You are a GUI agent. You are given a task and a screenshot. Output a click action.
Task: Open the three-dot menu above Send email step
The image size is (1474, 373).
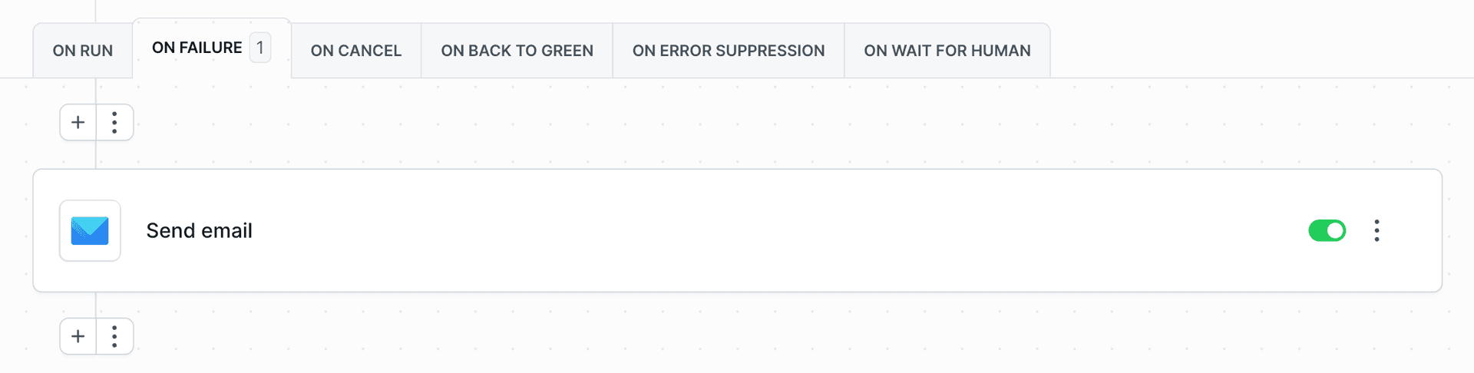[114, 123]
